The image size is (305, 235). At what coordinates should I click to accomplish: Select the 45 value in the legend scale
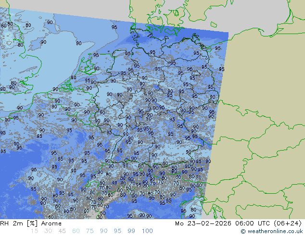coord(62,231)
